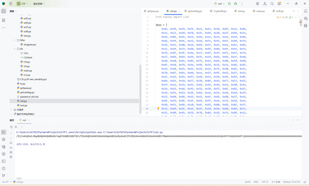Select re3.py in project tree
The image size is (309, 186).
25,75
